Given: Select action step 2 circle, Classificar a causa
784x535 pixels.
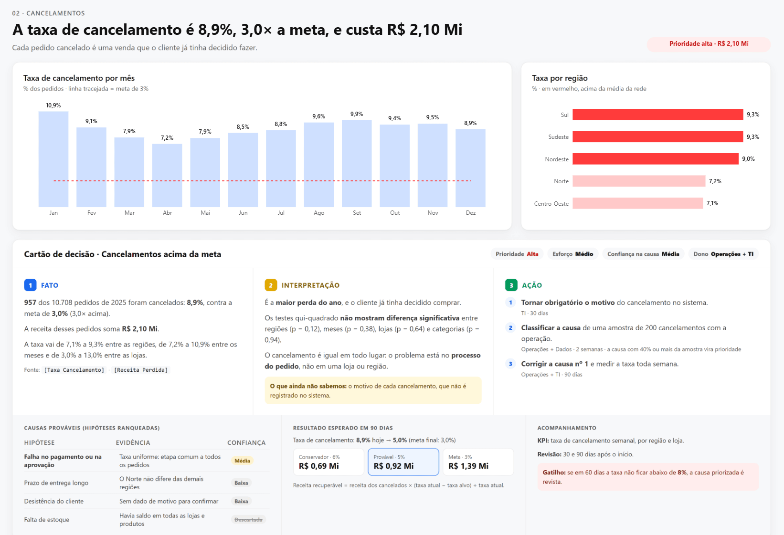Looking at the screenshot, I should click(510, 328).
